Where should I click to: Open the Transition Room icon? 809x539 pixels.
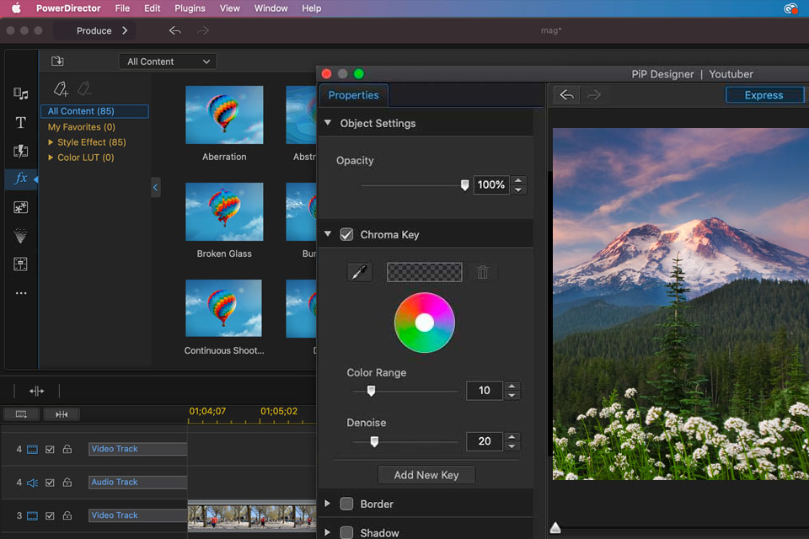tap(20, 151)
